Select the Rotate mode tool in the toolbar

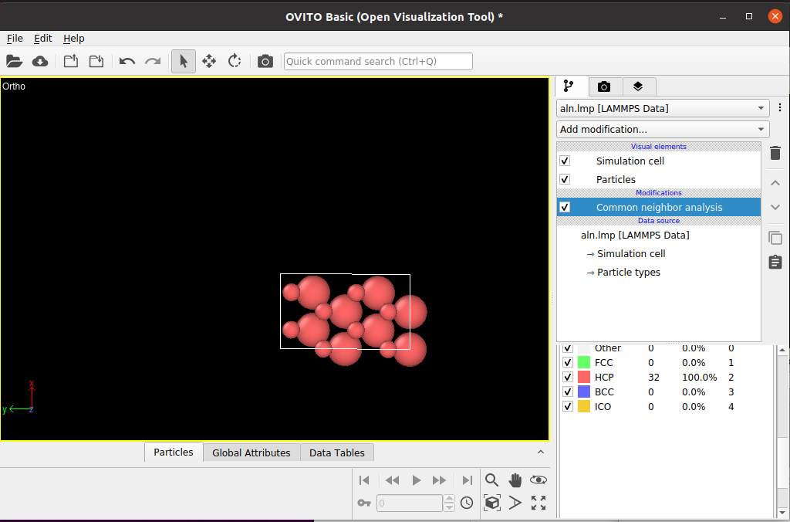coord(235,61)
